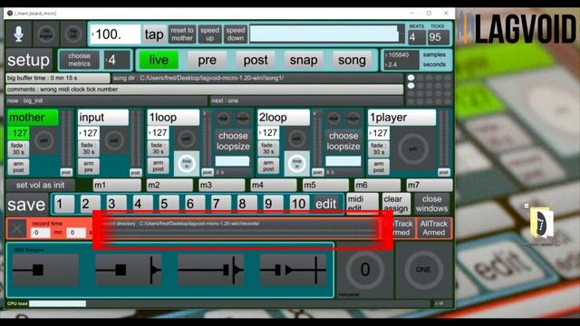The image size is (580, 326).
Task: Click the left small knob above 1loop loopsize
Action: pyautogui.click(x=223, y=119)
